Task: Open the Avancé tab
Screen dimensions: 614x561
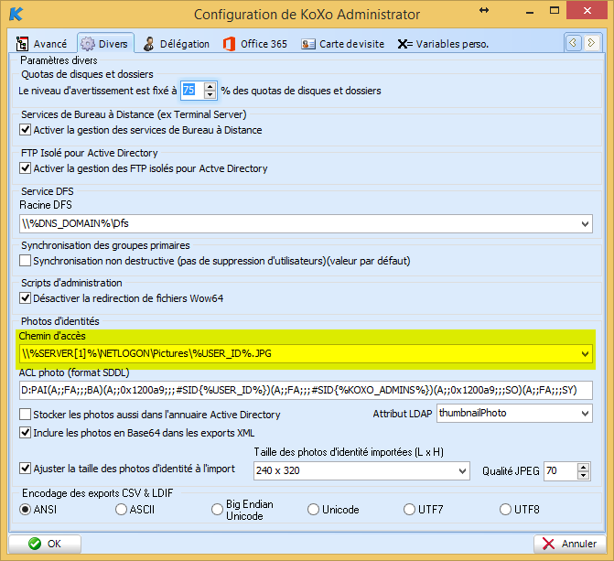Action: pyautogui.click(x=41, y=44)
